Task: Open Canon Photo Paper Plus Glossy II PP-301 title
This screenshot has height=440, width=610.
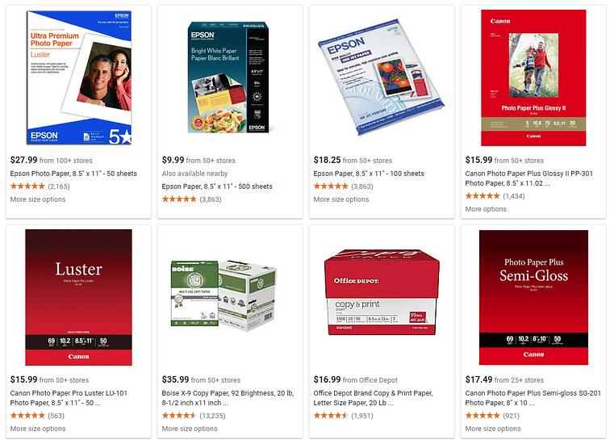Action: point(529,178)
